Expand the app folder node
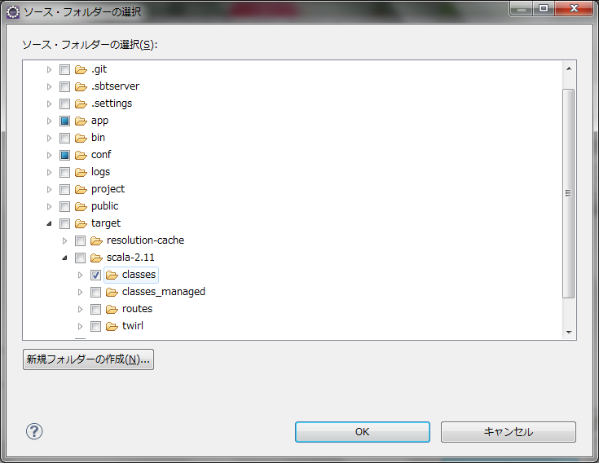The width and height of the screenshot is (599, 463). click(x=49, y=121)
